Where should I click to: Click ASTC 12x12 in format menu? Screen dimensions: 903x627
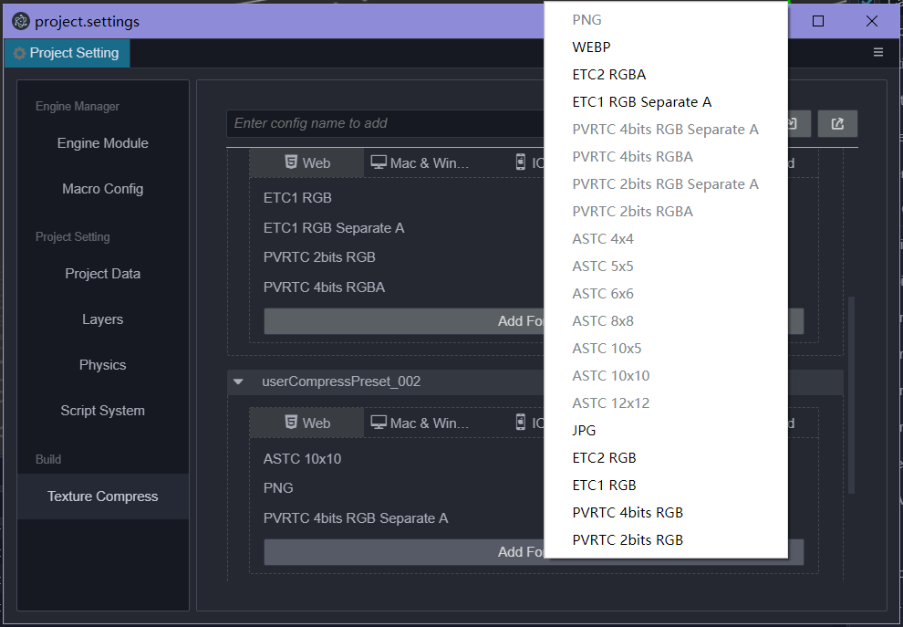pyautogui.click(x=666, y=402)
